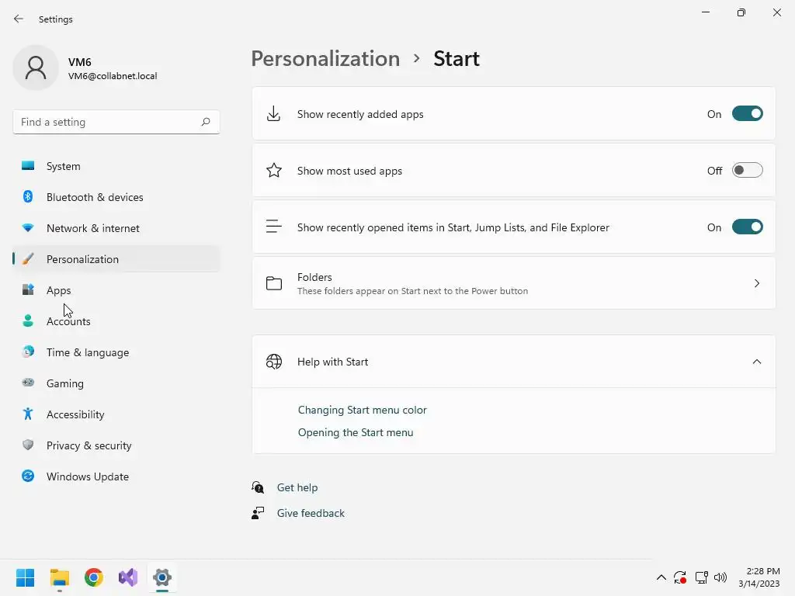Click the Privacy & security shield icon

click(28, 445)
